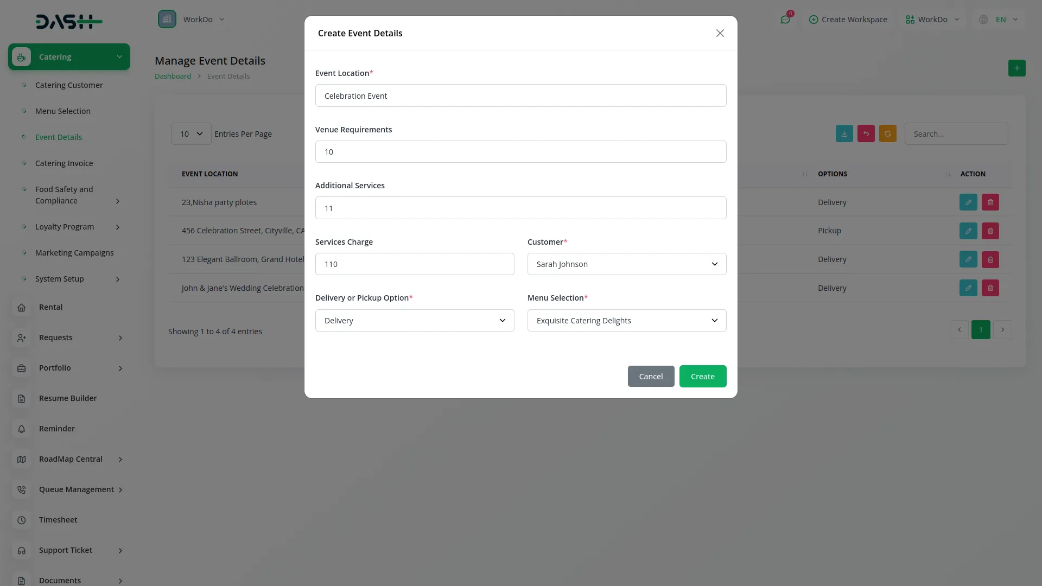This screenshot has width=1042, height=586.
Task: Click the Dashboard breadcrumb link
Action: [x=173, y=77]
